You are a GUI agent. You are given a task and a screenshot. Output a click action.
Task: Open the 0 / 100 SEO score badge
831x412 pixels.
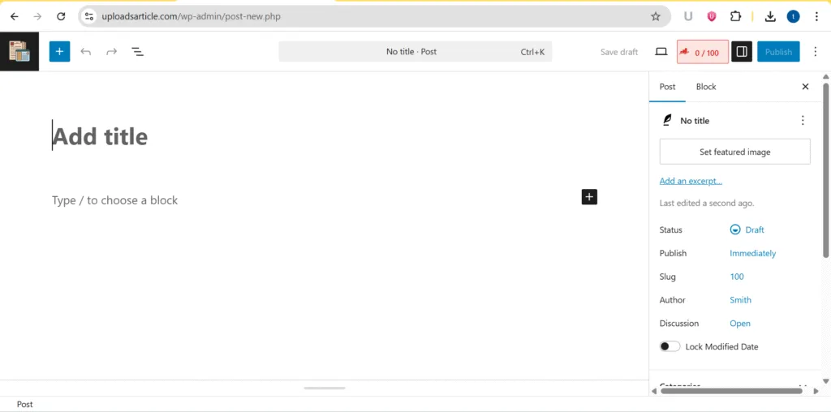coord(702,52)
